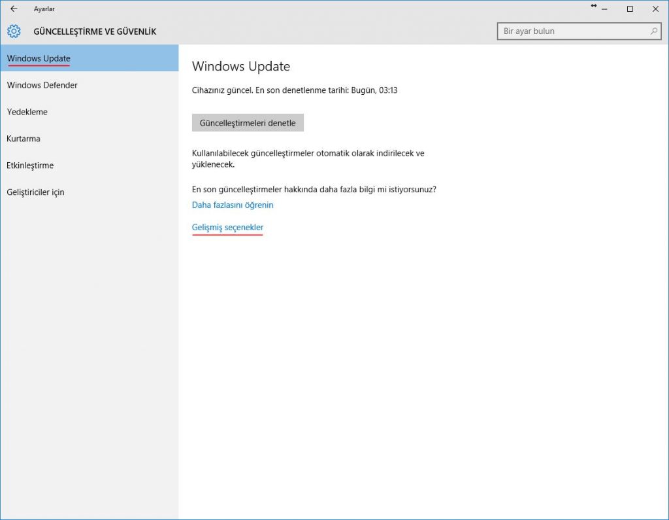
Task: Click the Windows Update page heading
Action: [241, 66]
